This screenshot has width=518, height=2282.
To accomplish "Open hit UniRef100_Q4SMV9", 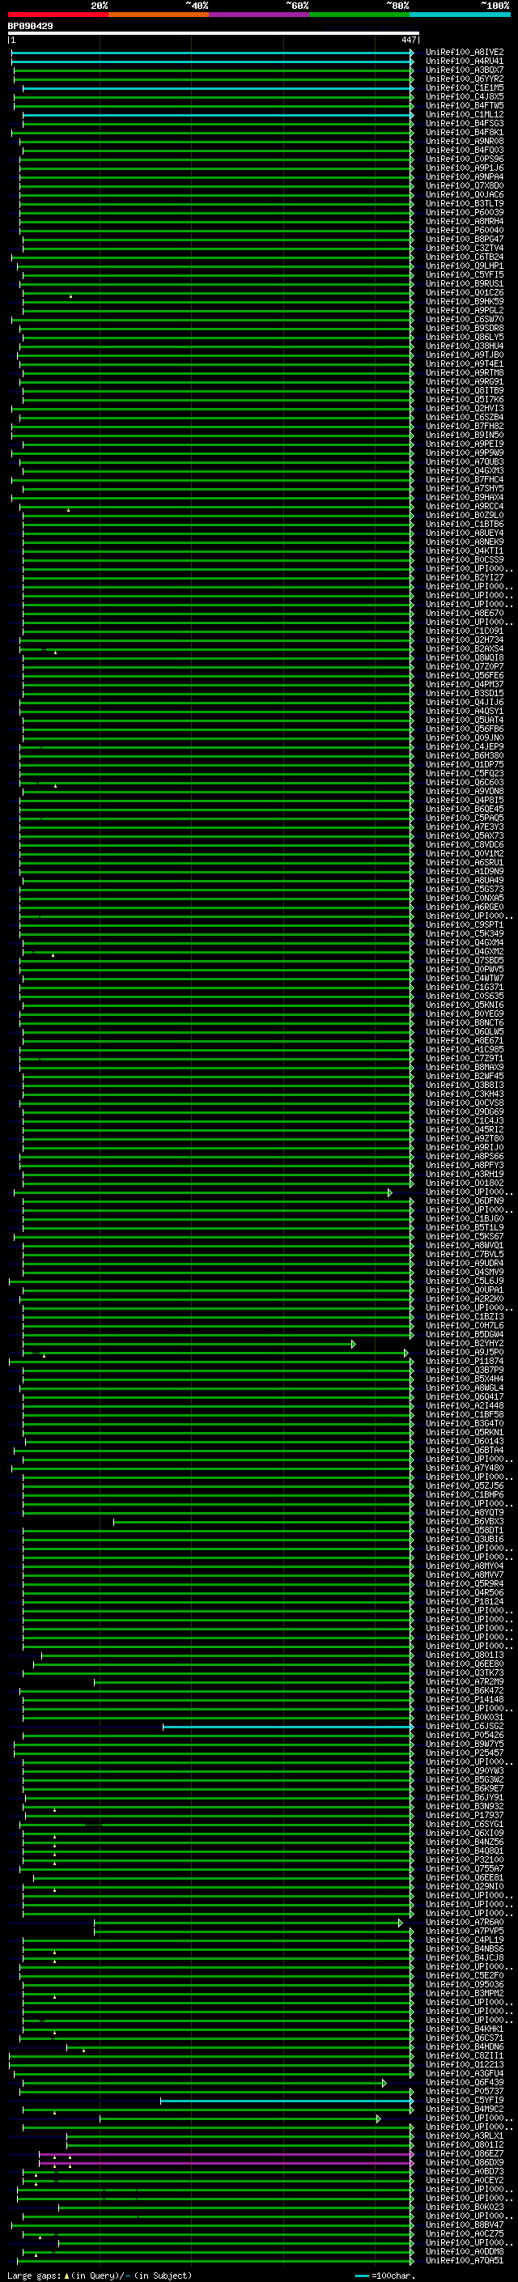I will (x=465, y=1271).
